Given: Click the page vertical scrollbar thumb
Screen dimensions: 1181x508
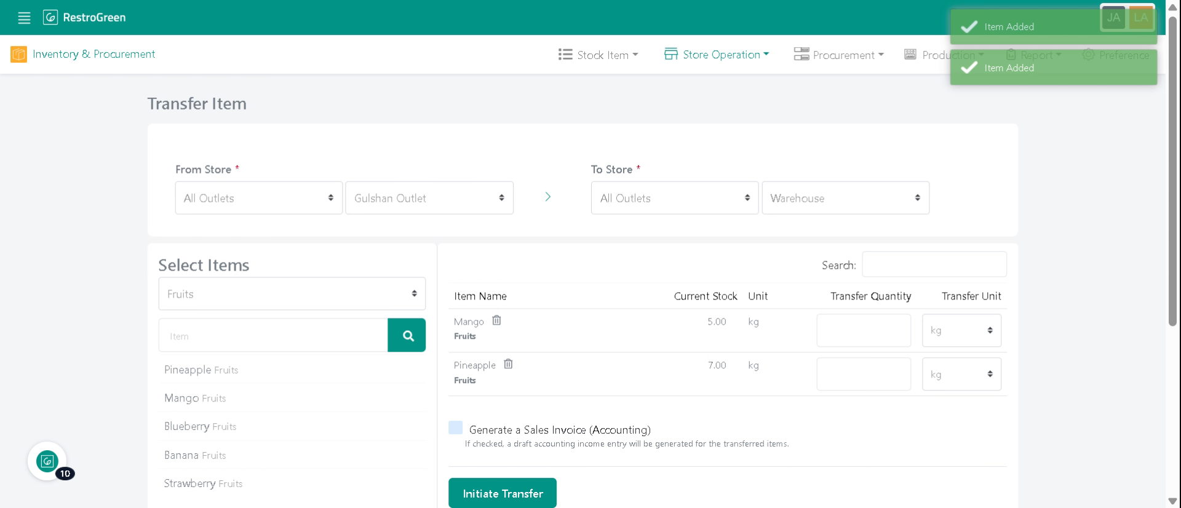Looking at the screenshot, I should point(1172,172).
